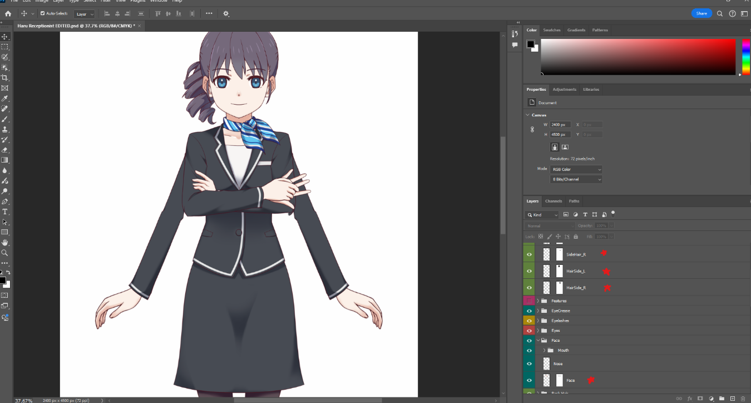This screenshot has width=751, height=403.
Task: Add layer style fx icon
Action: pyautogui.click(x=690, y=399)
